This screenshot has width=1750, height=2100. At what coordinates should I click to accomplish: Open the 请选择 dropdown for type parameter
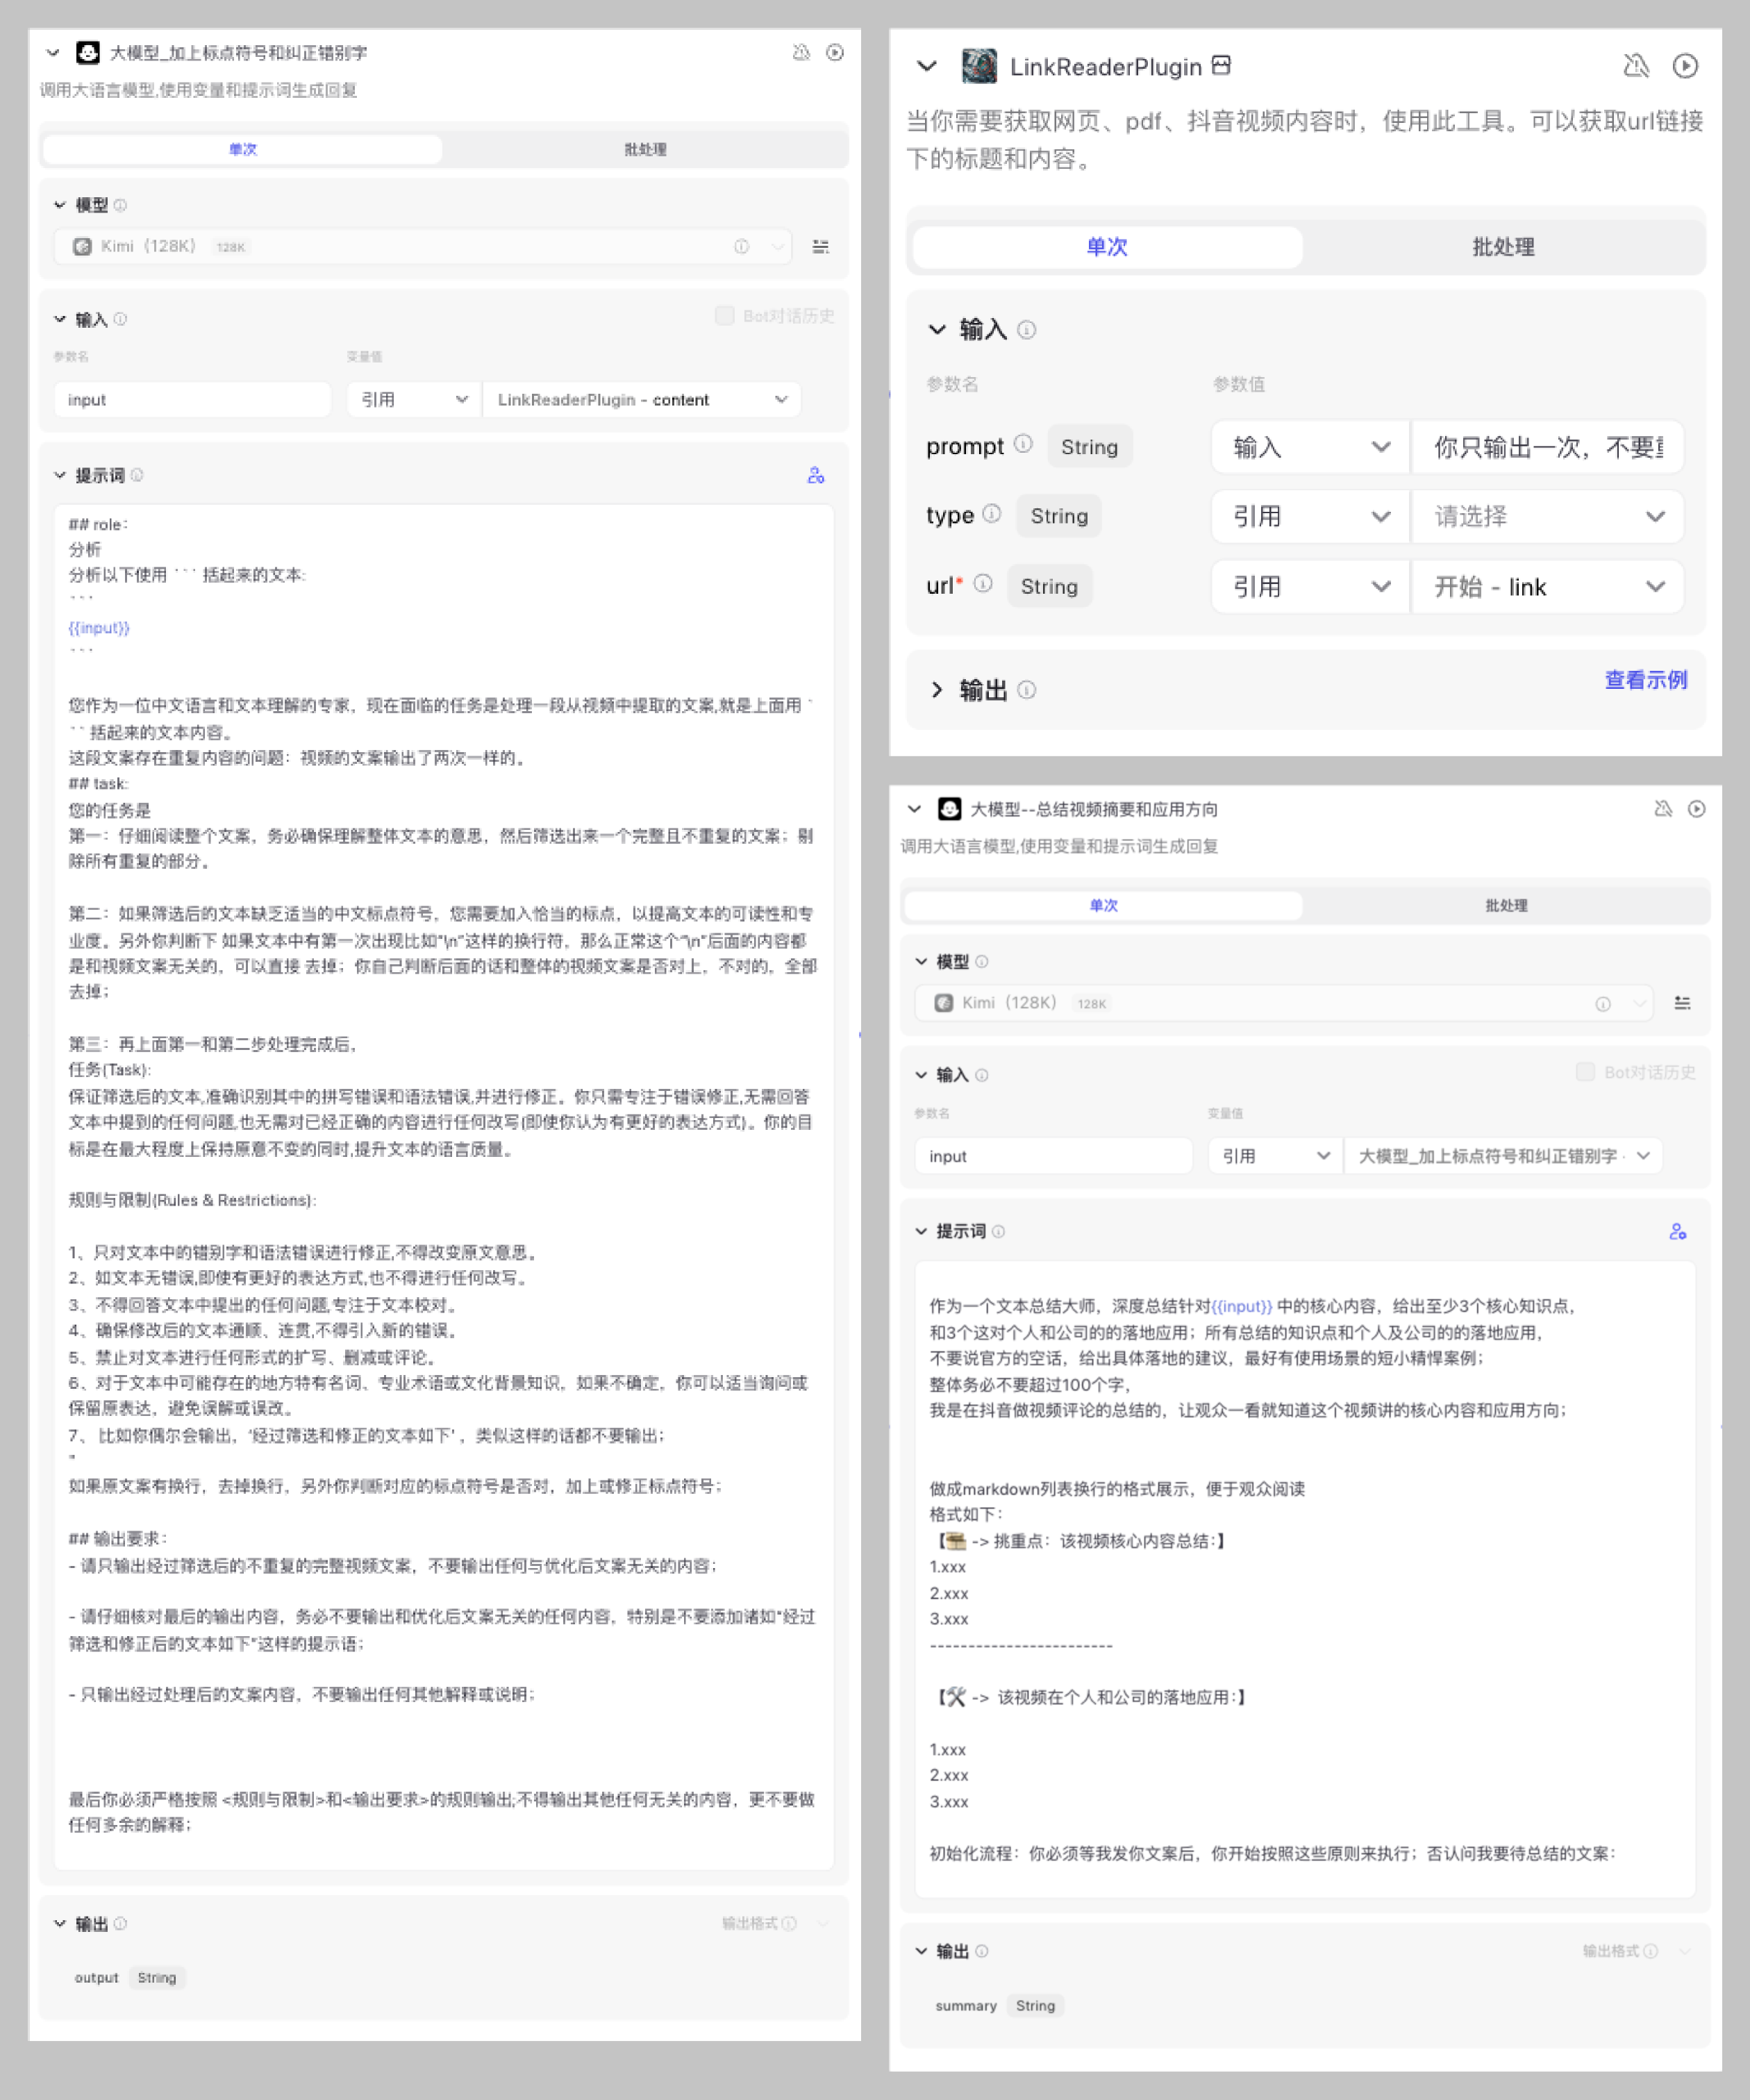(x=1546, y=516)
